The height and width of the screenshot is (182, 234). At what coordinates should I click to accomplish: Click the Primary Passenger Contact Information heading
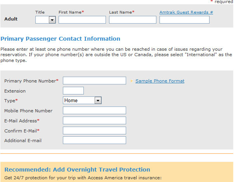(61, 39)
